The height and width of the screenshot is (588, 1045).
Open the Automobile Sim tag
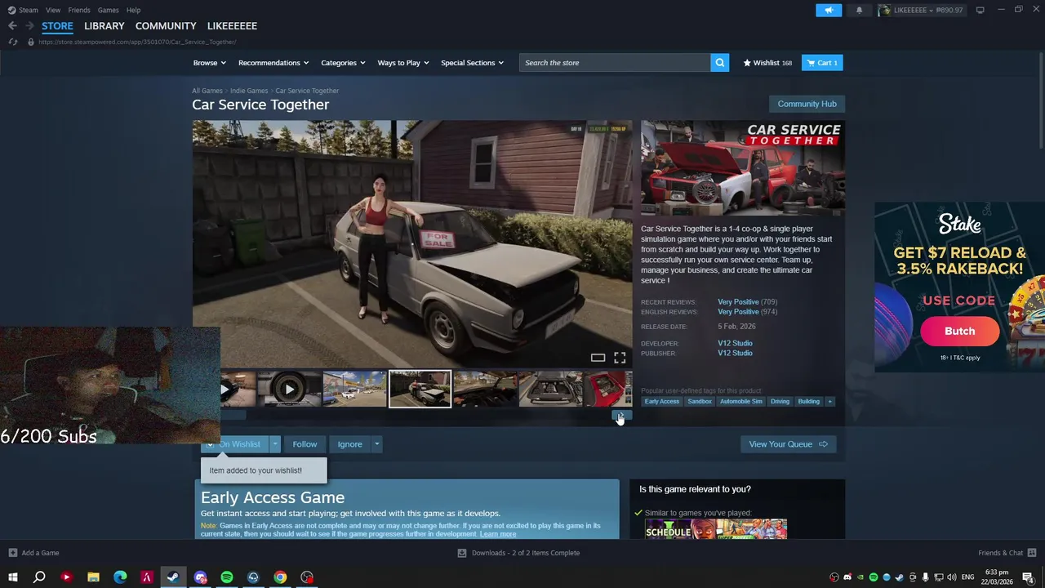point(740,402)
